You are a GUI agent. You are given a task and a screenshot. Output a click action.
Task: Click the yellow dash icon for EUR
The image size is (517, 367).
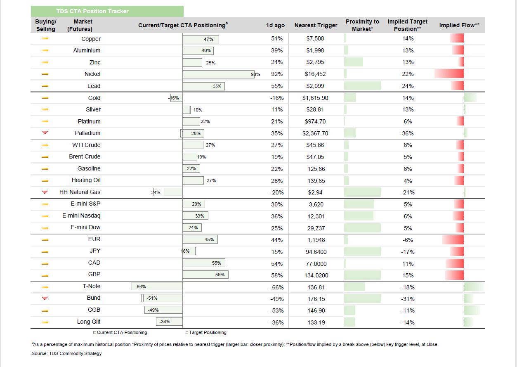coord(45,239)
